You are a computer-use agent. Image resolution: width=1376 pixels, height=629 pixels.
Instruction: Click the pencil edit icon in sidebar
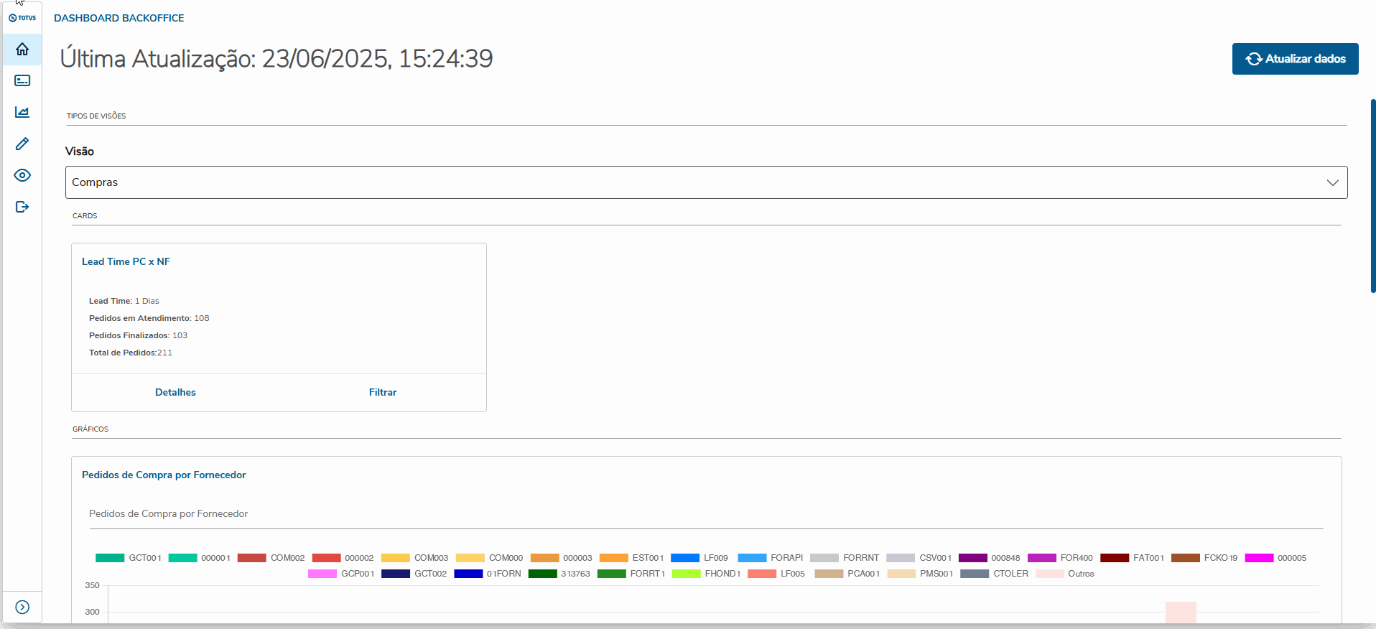(22, 144)
